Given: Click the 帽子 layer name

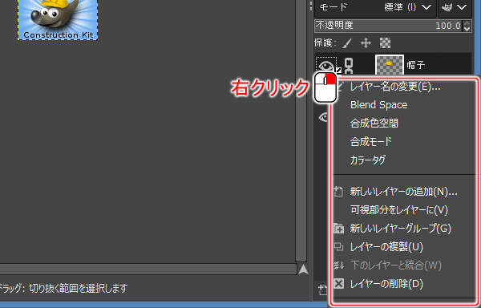Looking at the screenshot, I should [x=415, y=65].
